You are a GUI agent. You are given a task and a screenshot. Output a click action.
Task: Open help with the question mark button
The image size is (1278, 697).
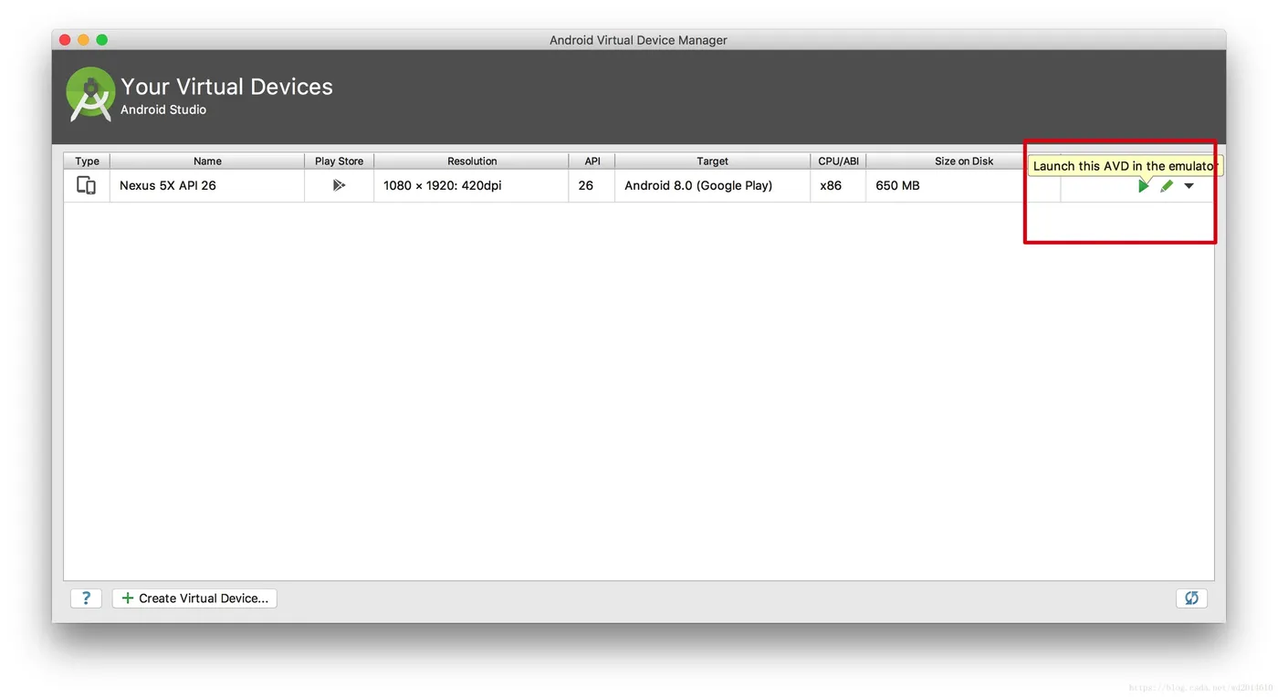pos(86,598)
